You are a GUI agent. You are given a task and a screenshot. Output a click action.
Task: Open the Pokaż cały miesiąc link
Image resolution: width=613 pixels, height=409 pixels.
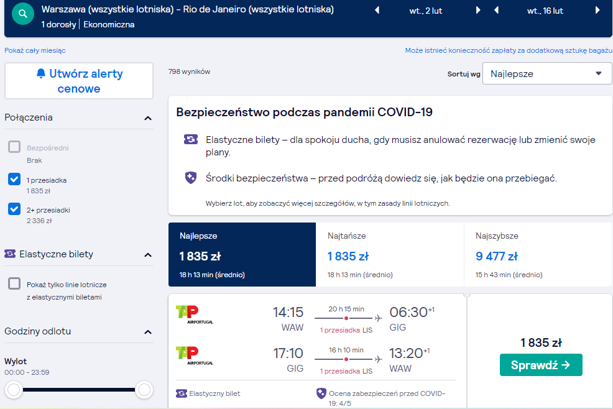[x=35, y=50]
